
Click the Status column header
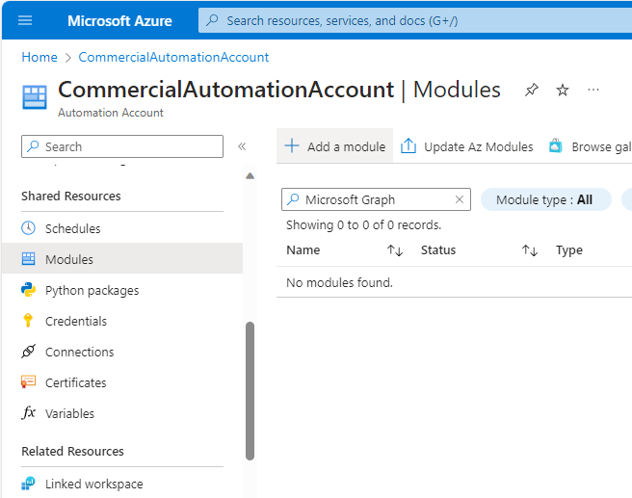pyautogui.click(x=438, y=249)
